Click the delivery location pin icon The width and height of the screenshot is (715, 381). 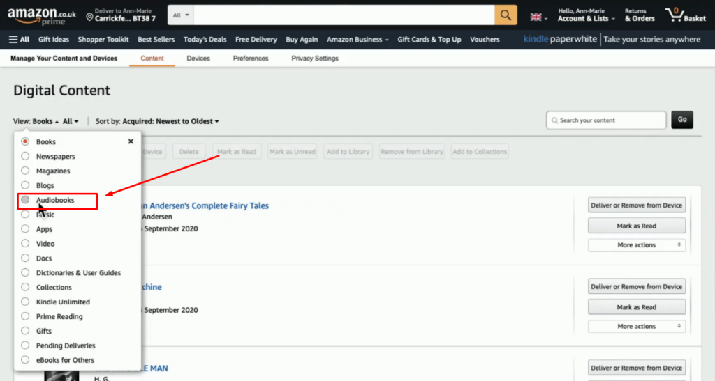tap(89, 17)
